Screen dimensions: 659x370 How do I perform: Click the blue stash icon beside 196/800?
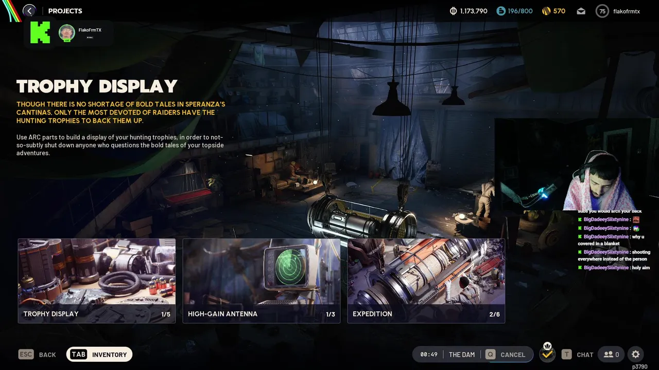point(501,11)
